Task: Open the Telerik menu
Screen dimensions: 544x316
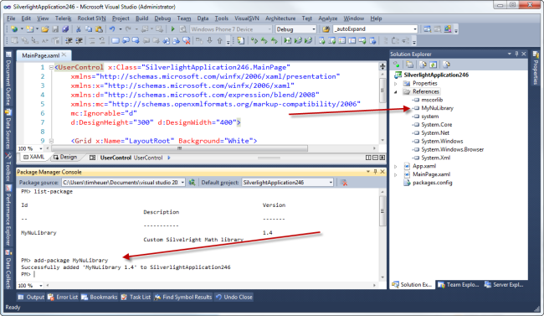Action: click(63, 18)
